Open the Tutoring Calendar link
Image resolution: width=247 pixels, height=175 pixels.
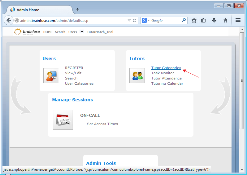167,83
